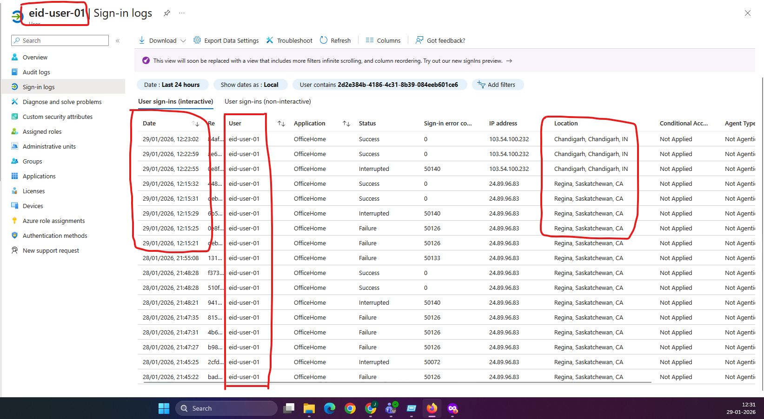Toggle Show dates as Local filter

250,85
